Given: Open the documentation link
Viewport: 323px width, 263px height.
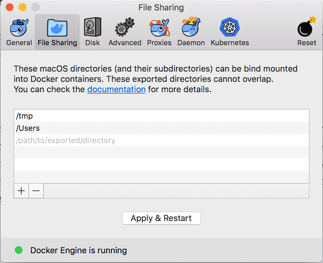Looking at the screenshot, I should click(x=116, y=89).
